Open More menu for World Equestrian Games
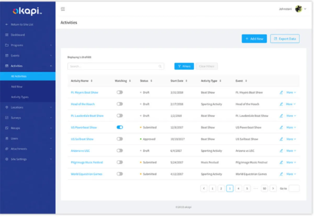The image size is (314, 217). (291, 174)
